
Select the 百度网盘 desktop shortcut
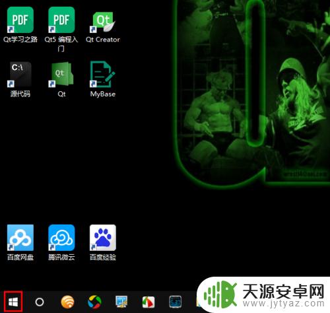[x=20, y=242]
